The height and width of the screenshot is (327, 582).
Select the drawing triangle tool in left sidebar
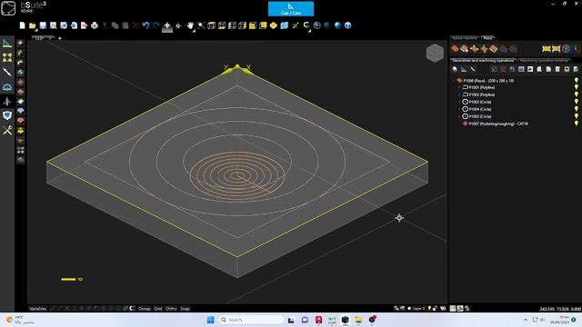point(7,43)
